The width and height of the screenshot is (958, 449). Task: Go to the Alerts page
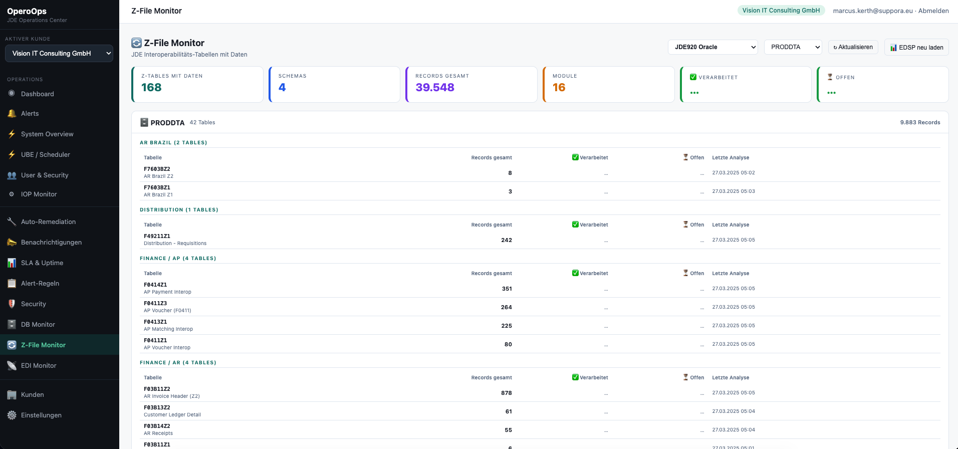pos(60,113)
